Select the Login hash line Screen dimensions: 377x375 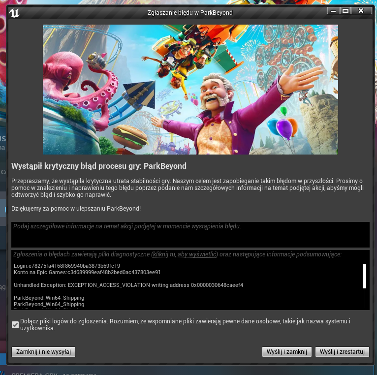click(x=67, y=266)
